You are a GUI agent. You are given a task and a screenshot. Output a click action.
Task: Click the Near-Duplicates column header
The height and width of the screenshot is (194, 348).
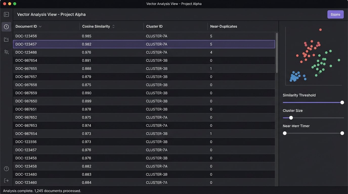(x=224, y=27)
